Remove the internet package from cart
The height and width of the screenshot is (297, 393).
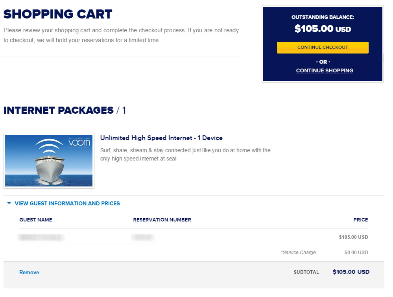pyautogui.click(x=29, y=273)
